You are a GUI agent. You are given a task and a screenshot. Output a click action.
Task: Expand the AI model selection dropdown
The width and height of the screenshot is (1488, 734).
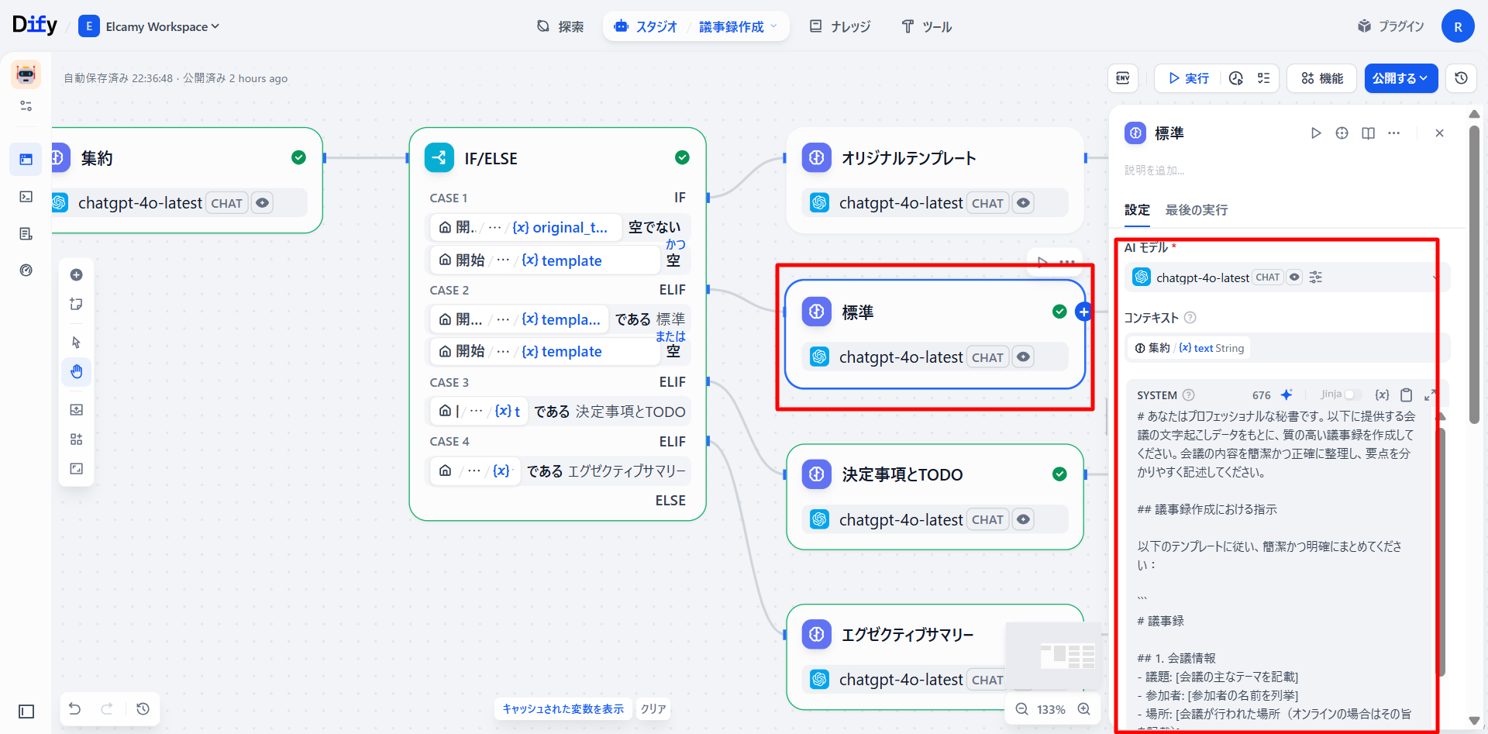1437,277
